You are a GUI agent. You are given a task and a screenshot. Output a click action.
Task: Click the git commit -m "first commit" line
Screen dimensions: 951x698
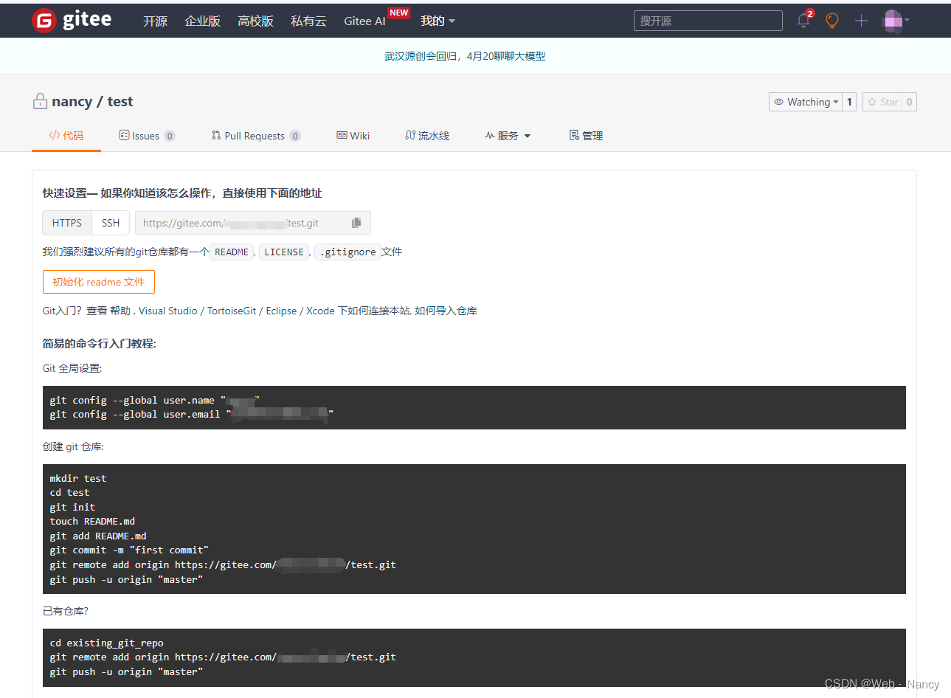pos(129,550)
